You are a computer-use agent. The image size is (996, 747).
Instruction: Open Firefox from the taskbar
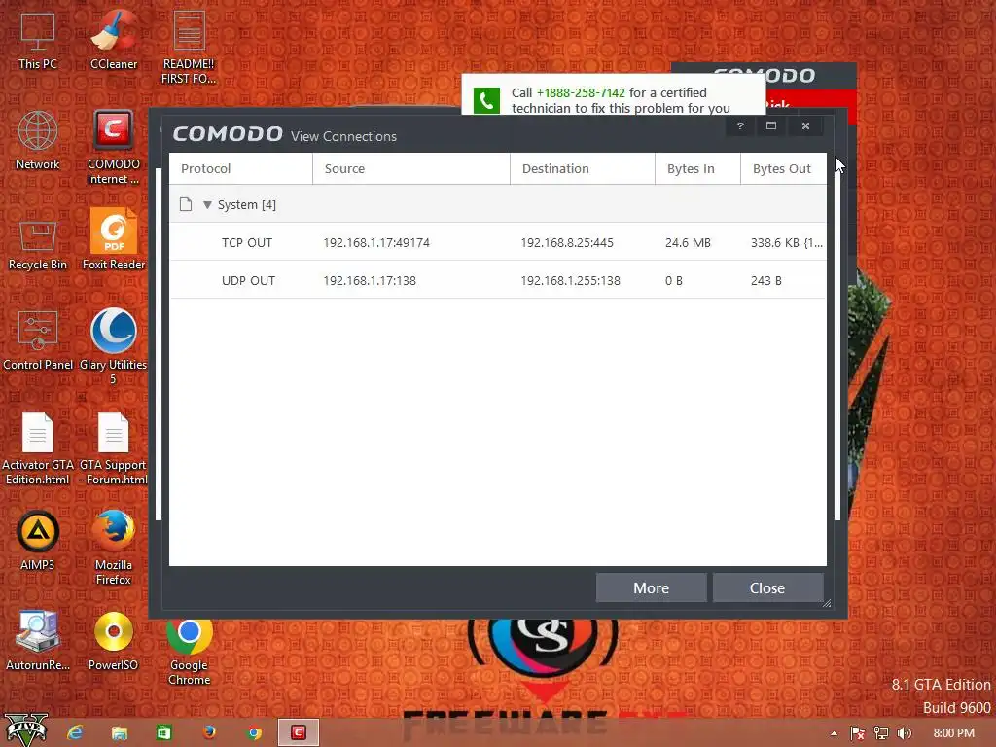click(x=209, y=733)
